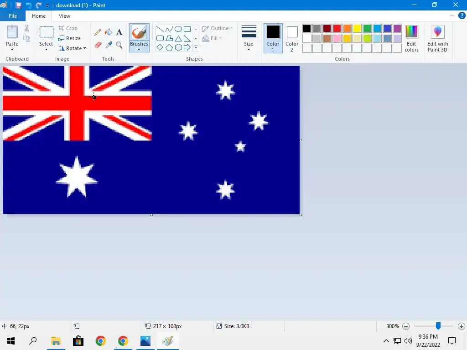Pick the green palette color
Viewport: 467px width, 350px height.
367,28
